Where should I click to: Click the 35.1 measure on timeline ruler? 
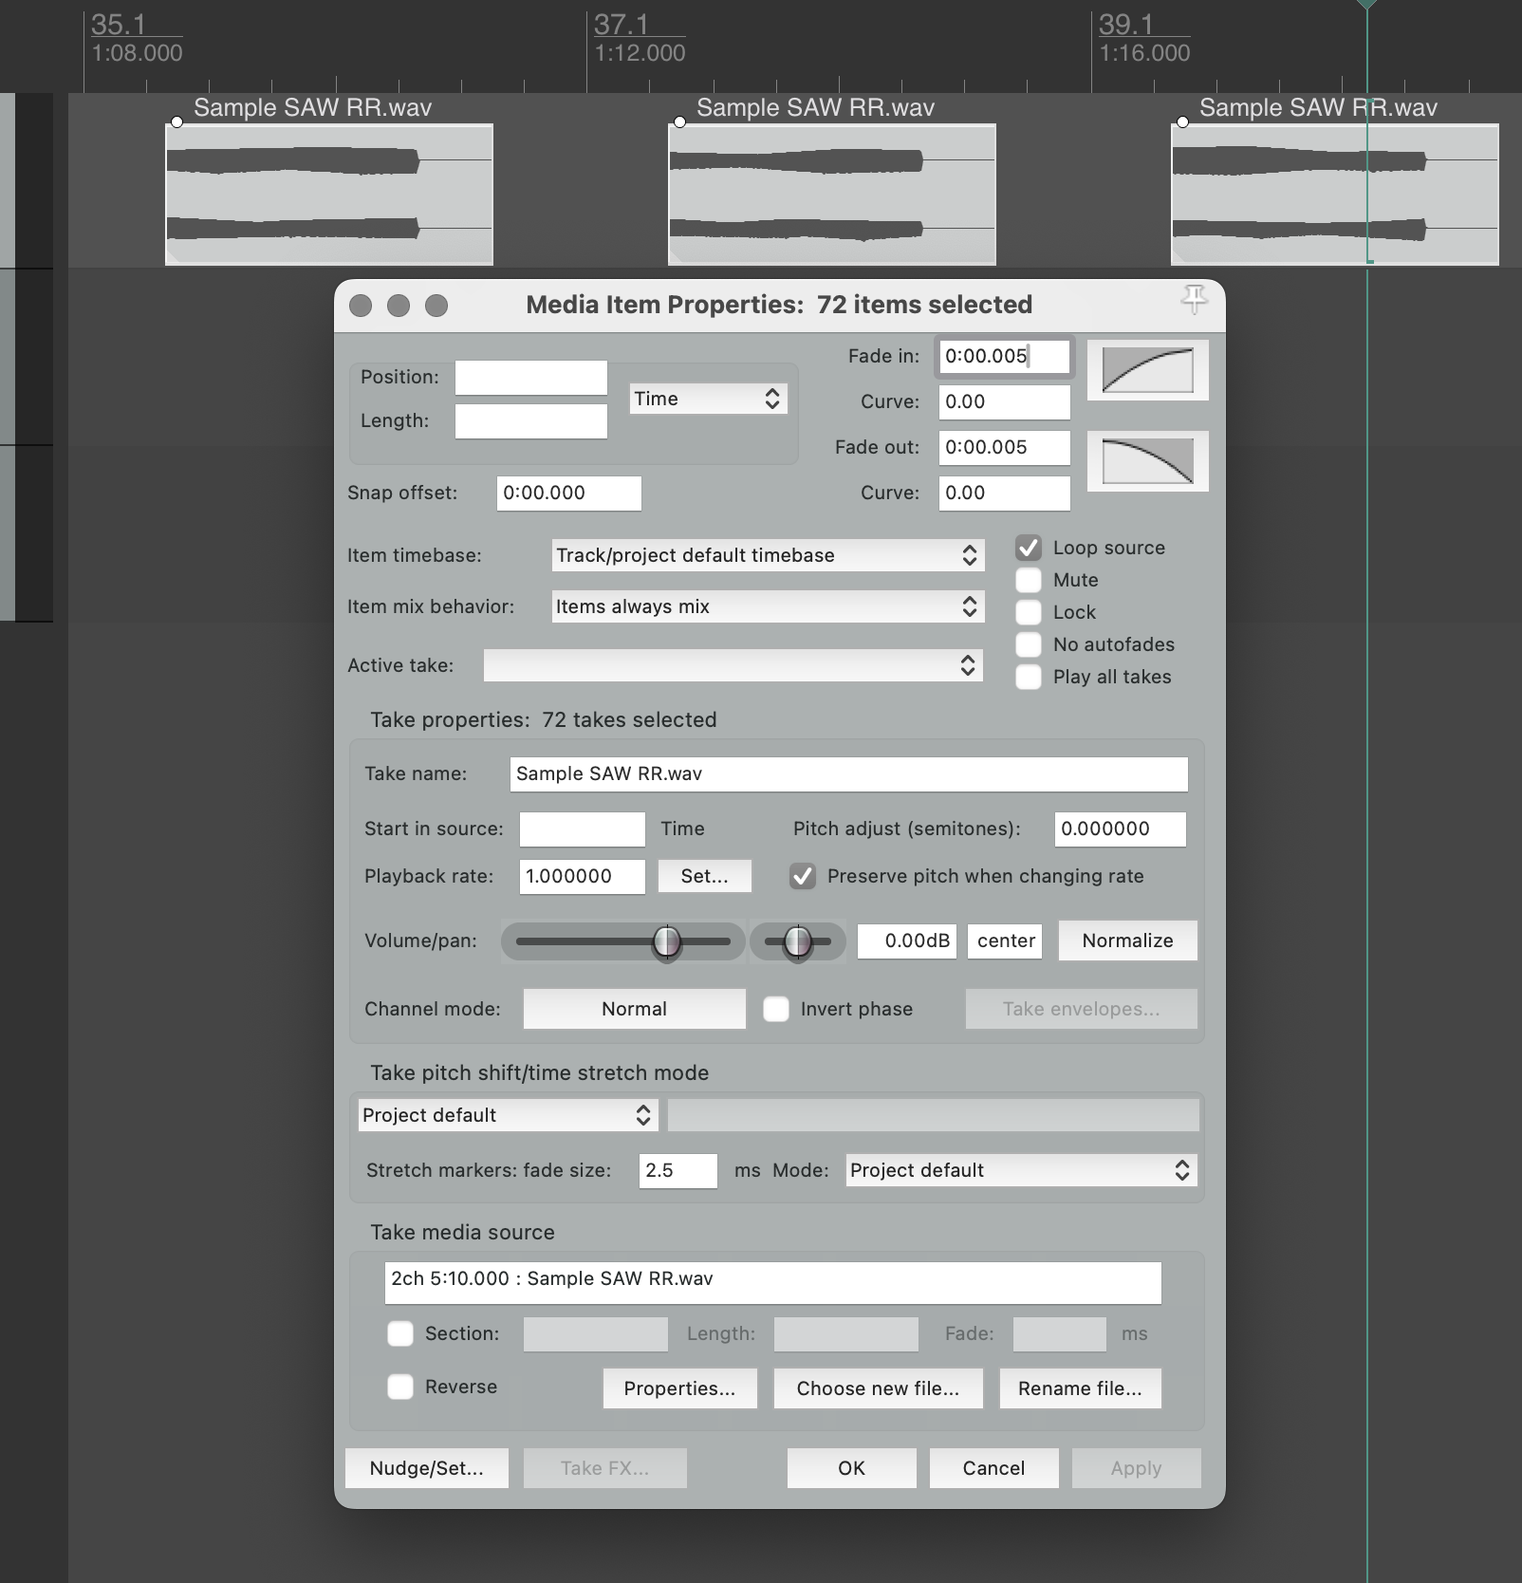[x=118, y=24]
